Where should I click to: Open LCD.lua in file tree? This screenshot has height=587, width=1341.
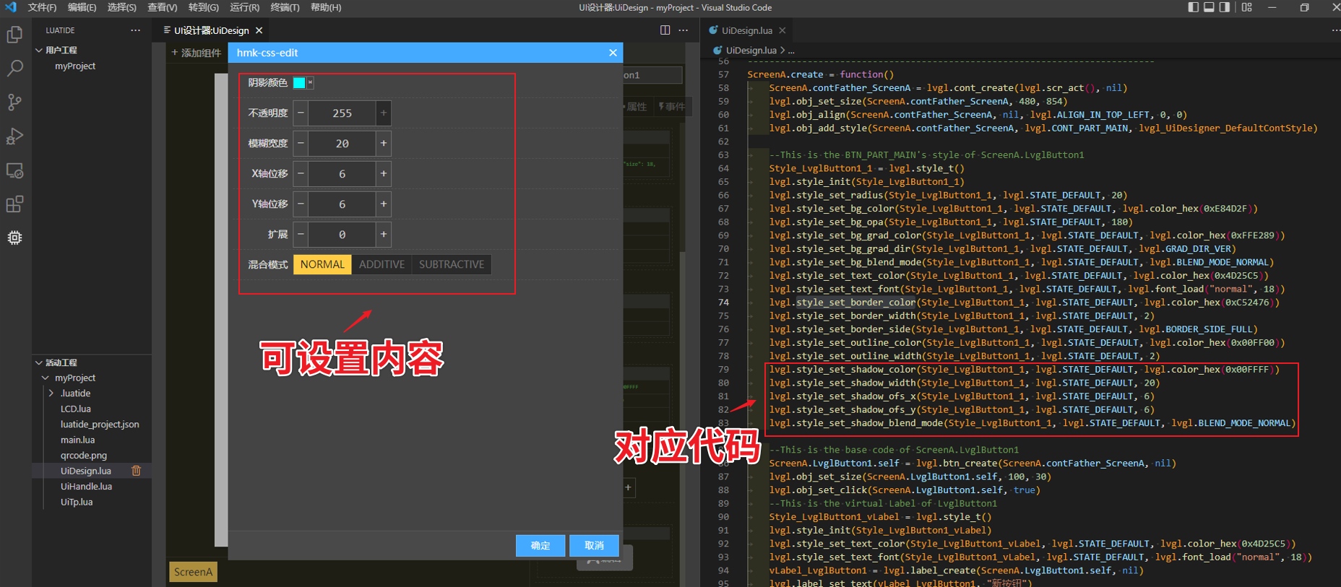click(x=76, y=409)
